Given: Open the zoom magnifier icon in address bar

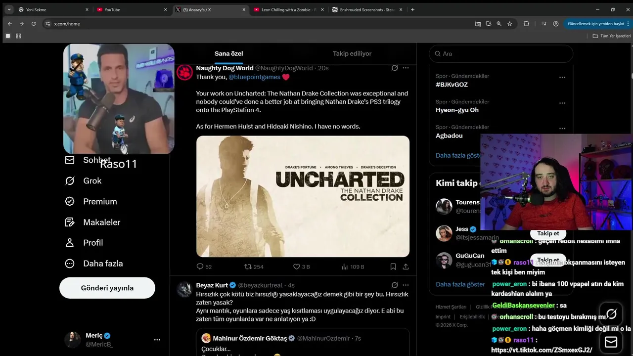Looking at the screenshot, I should 499,24.
